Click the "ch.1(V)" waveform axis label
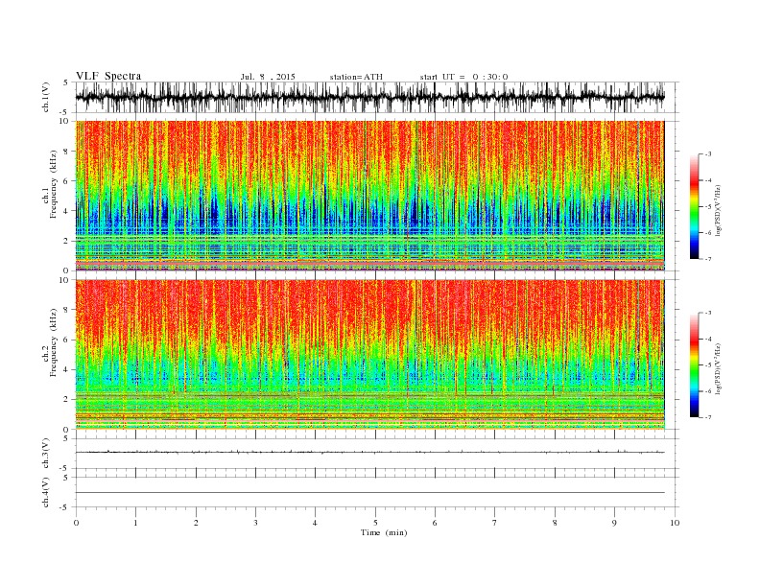This screenshot has height=587, width=760. coord(46,97)
